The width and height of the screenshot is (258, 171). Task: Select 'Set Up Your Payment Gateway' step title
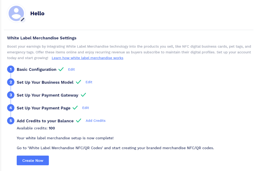pyautogui.click(x=48, y=95)
